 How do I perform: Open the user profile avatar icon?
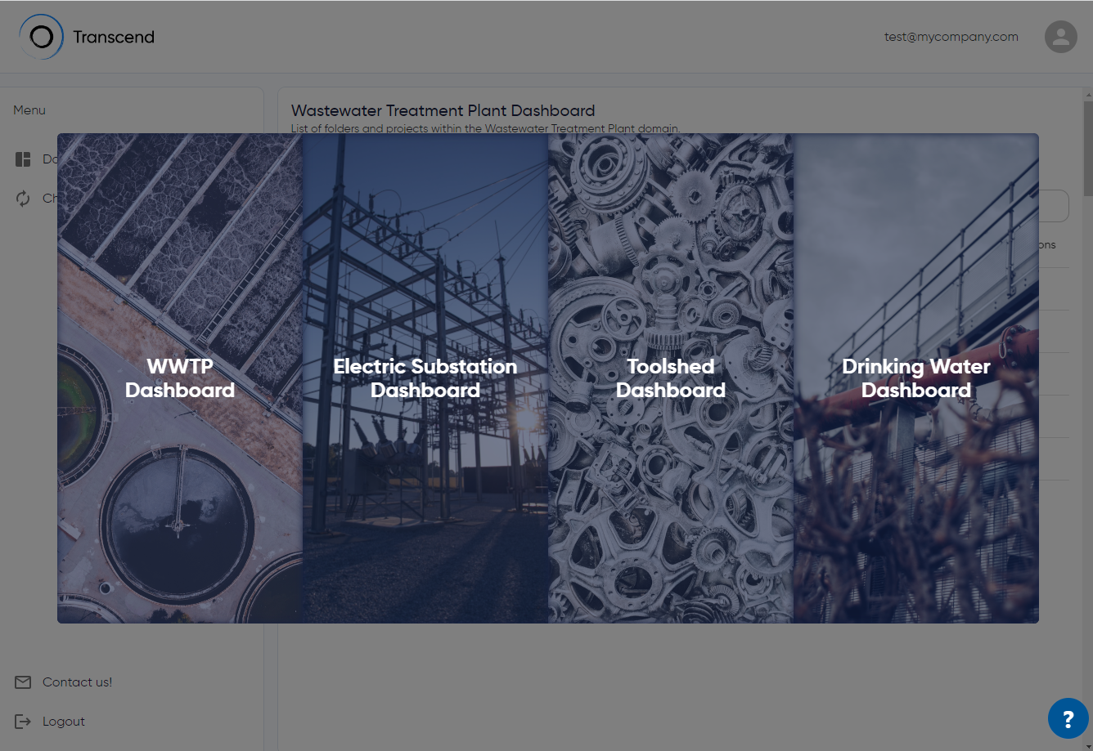[1060, 37]
